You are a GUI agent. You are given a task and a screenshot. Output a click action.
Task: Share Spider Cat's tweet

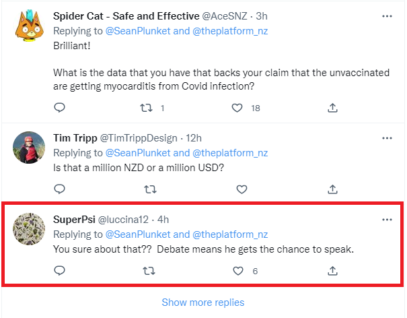coord(332,107)
